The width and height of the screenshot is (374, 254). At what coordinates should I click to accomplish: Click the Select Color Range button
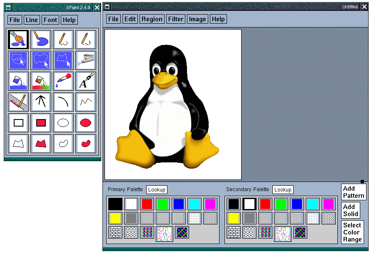pyautogui.click(x=352, y=232)
